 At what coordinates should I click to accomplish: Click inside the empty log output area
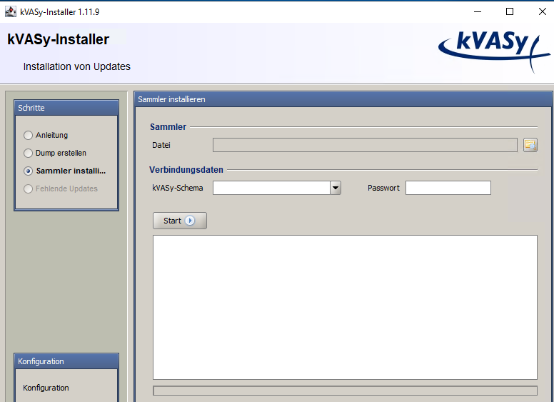tap(345, 307)
